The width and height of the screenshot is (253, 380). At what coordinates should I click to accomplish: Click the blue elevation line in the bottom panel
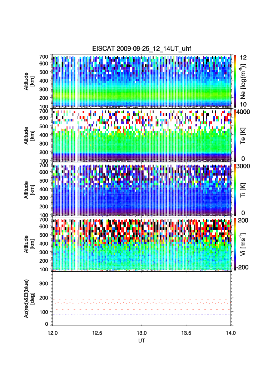(143, 315)
